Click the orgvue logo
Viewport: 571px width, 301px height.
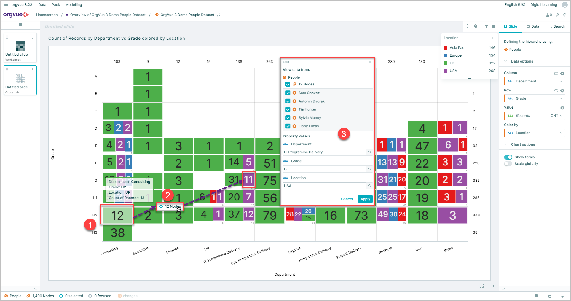click(16, 15)
